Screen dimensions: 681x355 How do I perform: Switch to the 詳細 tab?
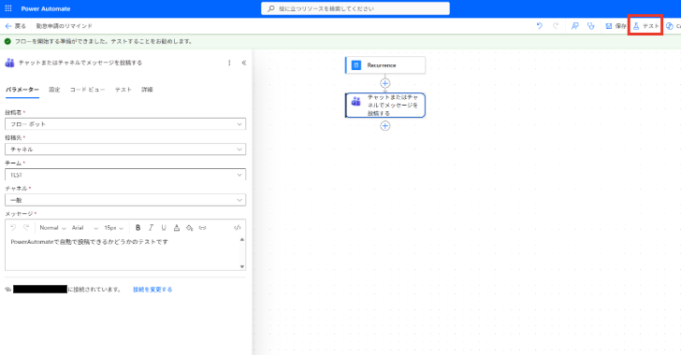click(x=147, y=90)
